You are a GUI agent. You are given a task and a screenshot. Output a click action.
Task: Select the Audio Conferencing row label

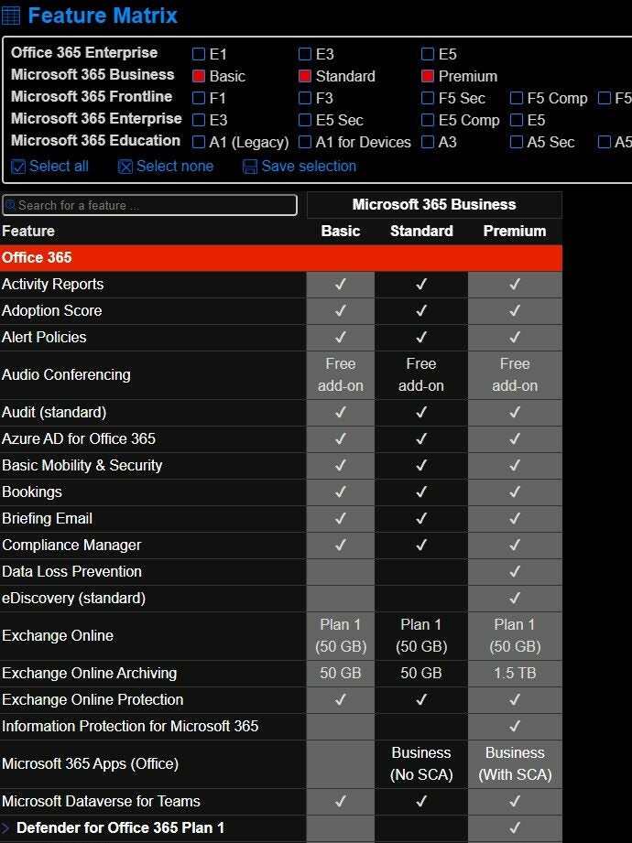tap(66, 374)
